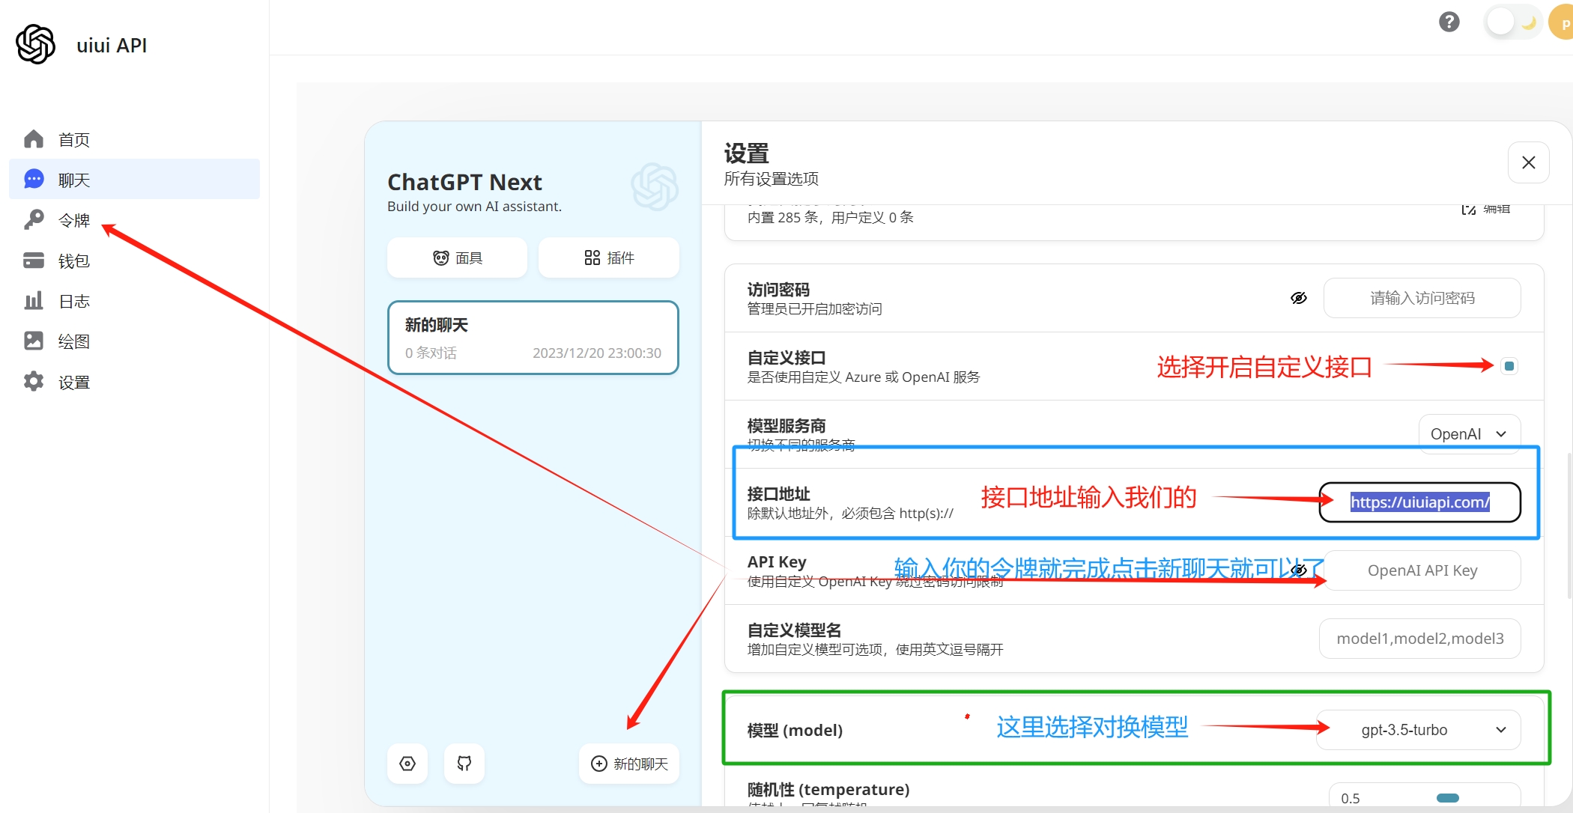Close the 设置 settings panel
Image resolution: width=1573 pixels, height=813 pixels.
click(x=1529, y=162)
